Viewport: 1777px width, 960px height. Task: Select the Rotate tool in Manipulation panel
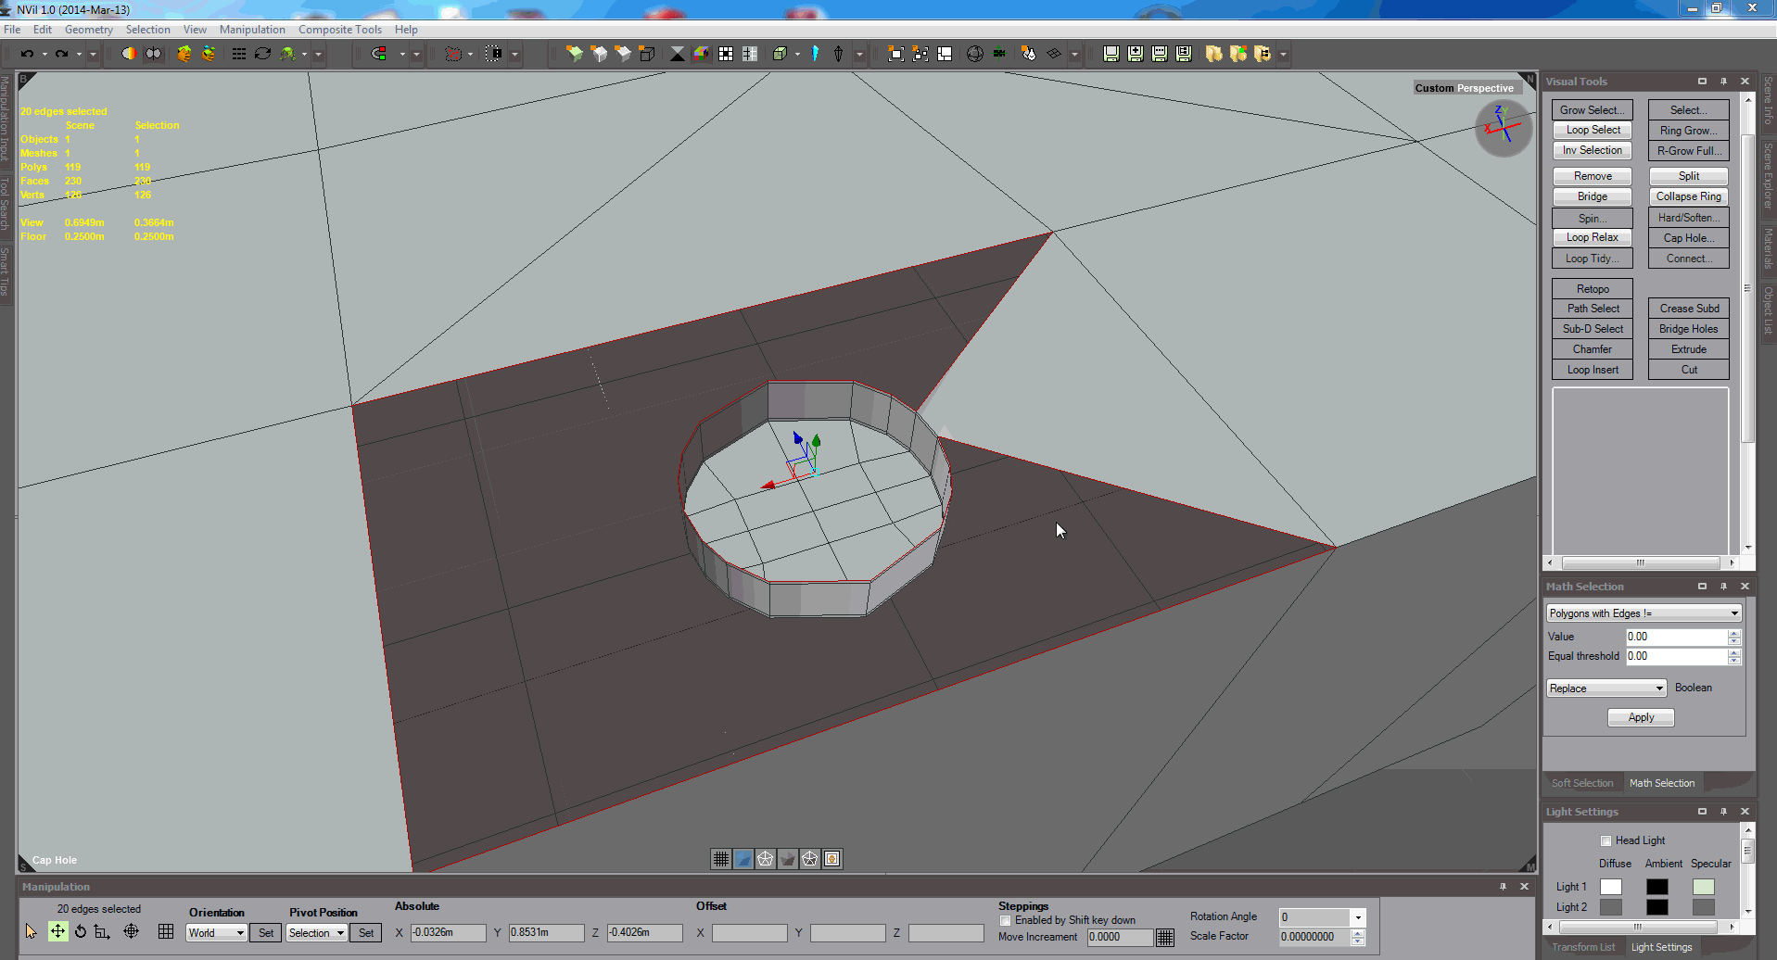(x=81, y=931)
